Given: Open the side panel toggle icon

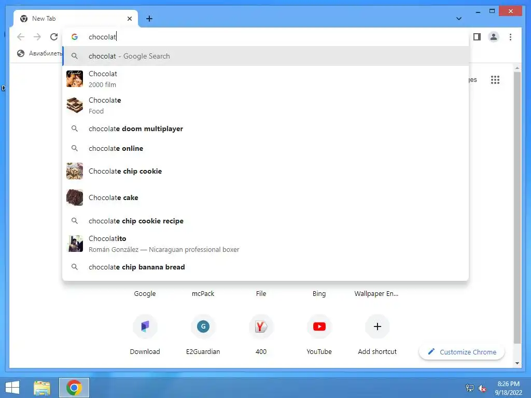Looking at the screenshot, I should (x=477, y=37).
